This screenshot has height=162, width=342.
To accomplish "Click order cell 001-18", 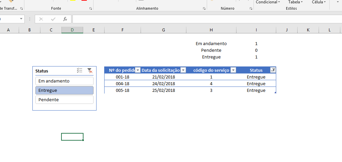I will (x=123, y=77).
